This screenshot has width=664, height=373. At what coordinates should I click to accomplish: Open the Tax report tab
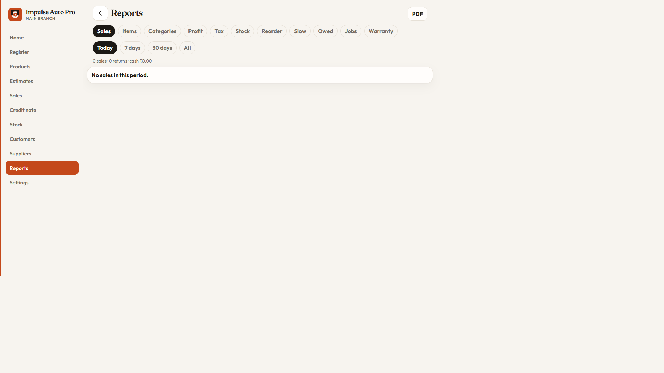(219, 31)
